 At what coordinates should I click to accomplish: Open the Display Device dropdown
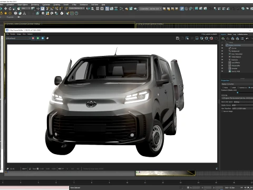coord(242,105)
